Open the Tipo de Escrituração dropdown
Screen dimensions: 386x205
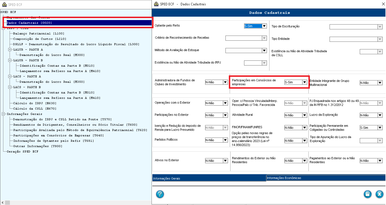[380, 27]
